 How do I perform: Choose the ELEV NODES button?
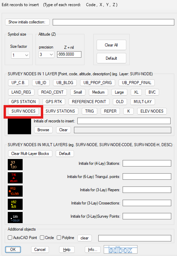(x=152, y=111)
